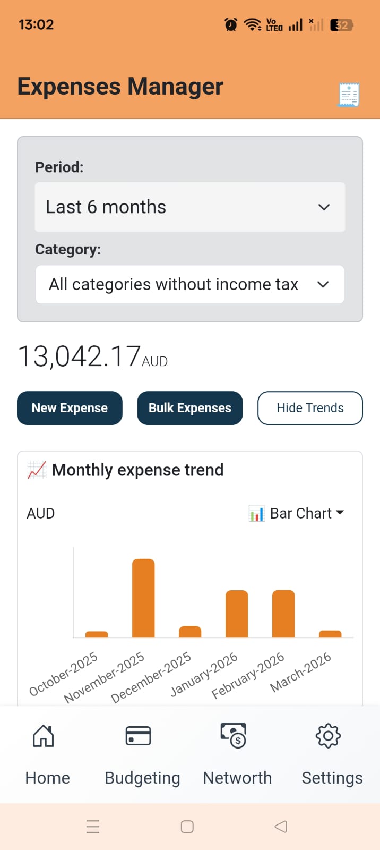Viewport: 380px width, 850px height.
Task: Select the February-2026 bar in chart
Action: click(x=283, y=614)
